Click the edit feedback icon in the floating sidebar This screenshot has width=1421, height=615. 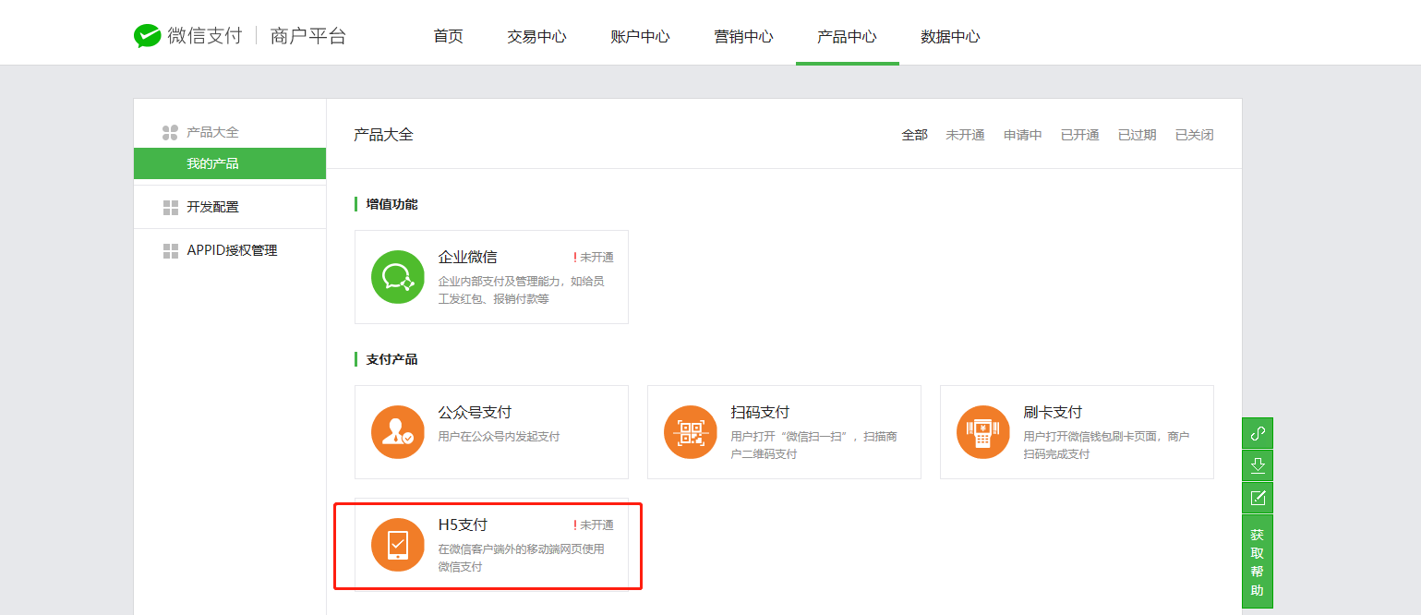(1258, 498)
